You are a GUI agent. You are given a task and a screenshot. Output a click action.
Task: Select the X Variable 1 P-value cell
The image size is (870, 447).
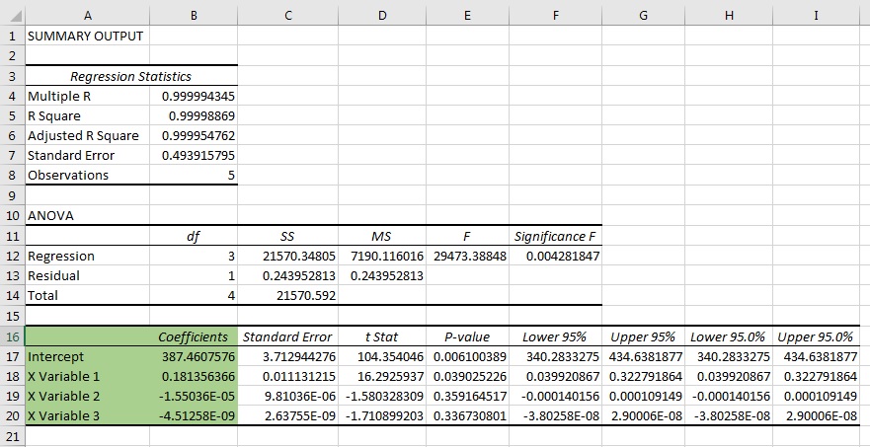(x=469, y=377)
